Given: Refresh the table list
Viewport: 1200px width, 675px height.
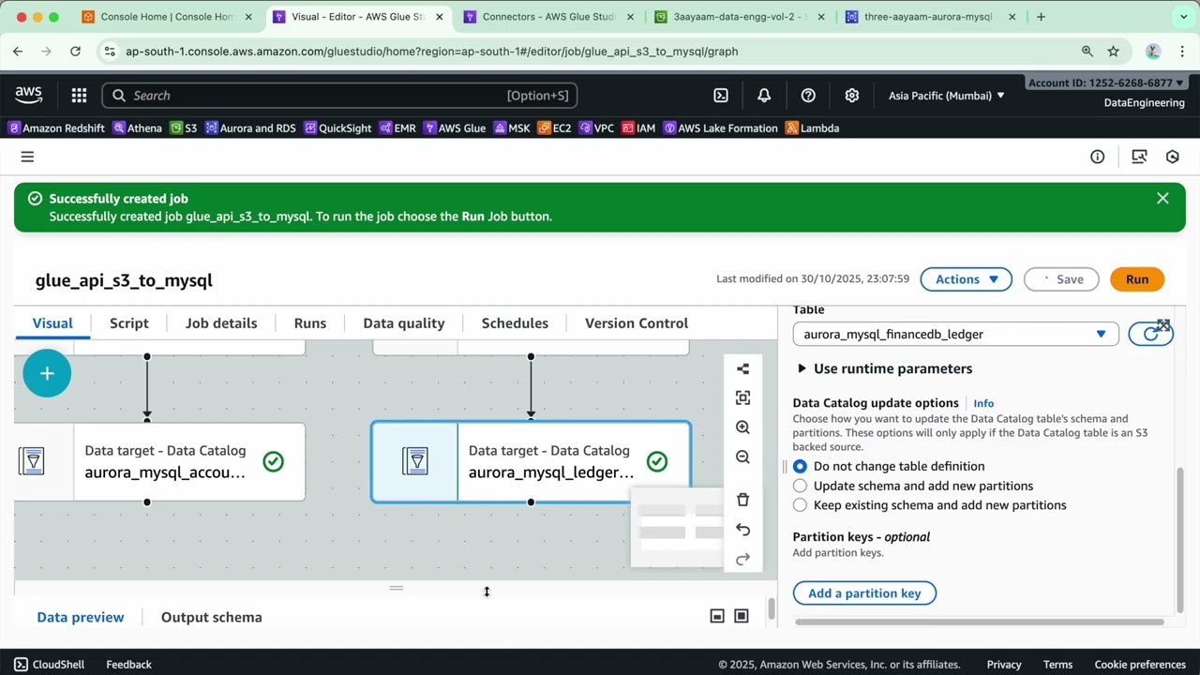Looking at the screenshot, I should (1150, 334).
